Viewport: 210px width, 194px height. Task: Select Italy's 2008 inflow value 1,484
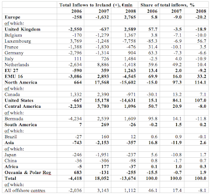[x=130, y=59]
